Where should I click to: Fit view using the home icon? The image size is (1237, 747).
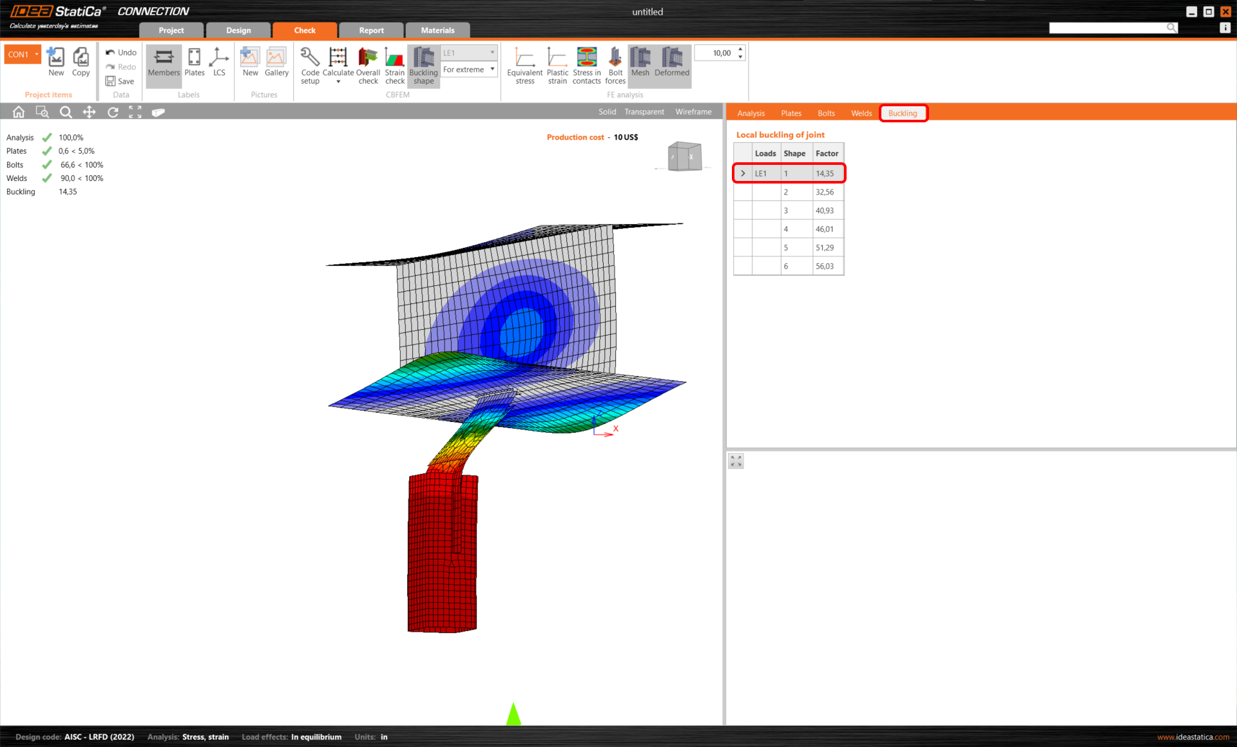coord(18,111)
